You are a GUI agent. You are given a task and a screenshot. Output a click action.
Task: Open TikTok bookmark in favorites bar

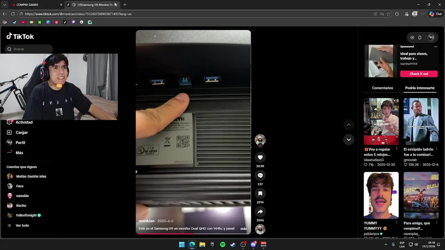pyautogui.click(x=65, y=22)
